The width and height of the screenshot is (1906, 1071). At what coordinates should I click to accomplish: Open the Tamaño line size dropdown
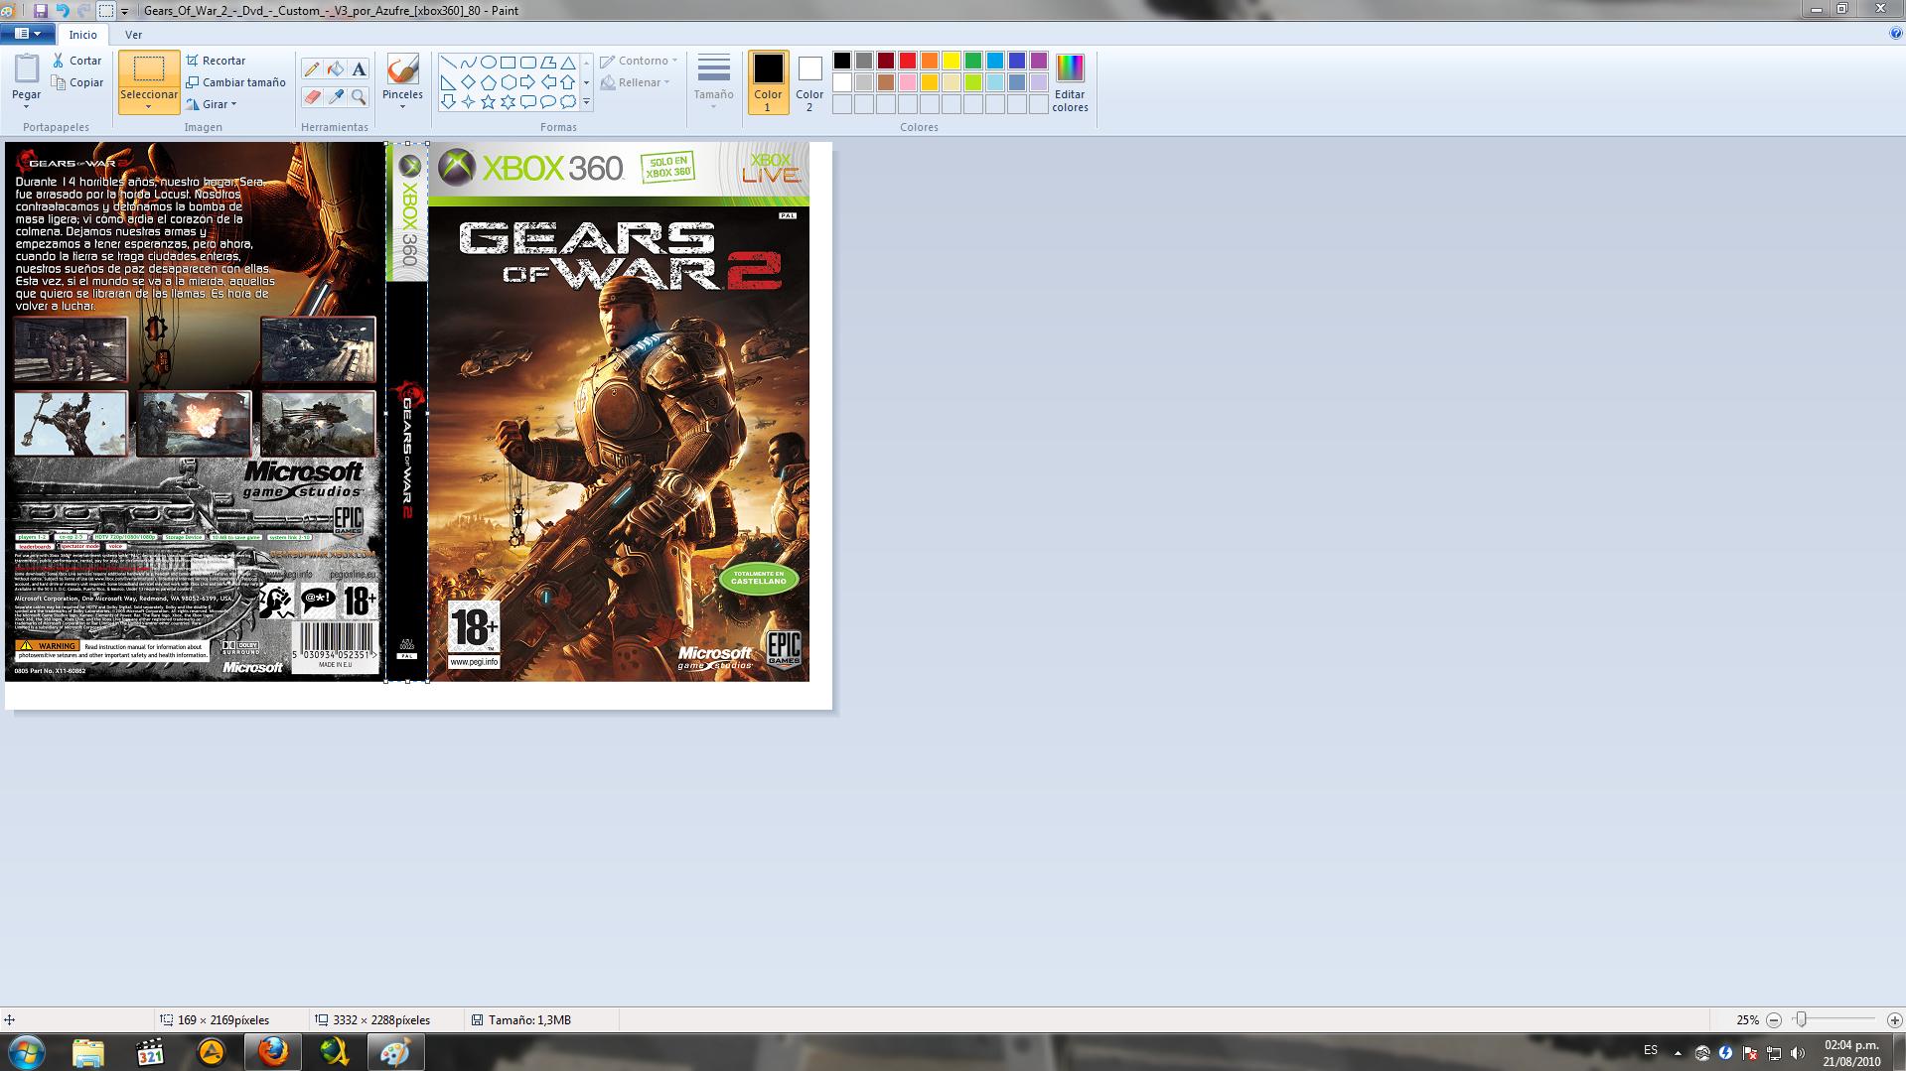pos(713,82)
